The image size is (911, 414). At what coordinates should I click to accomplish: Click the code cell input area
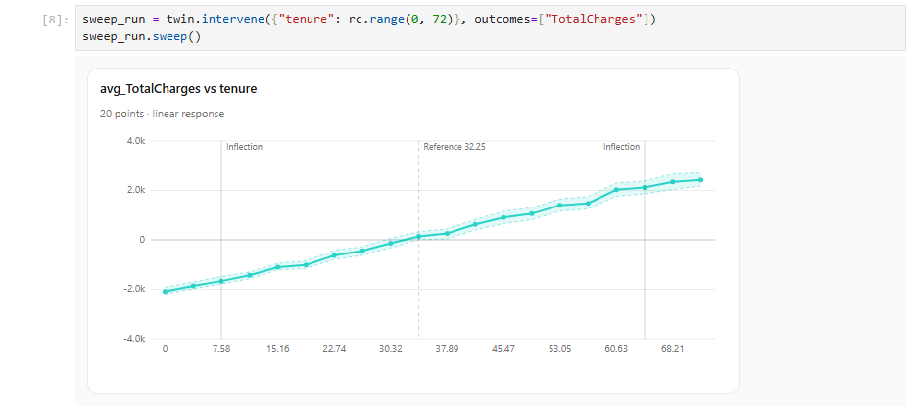(491, 27)
